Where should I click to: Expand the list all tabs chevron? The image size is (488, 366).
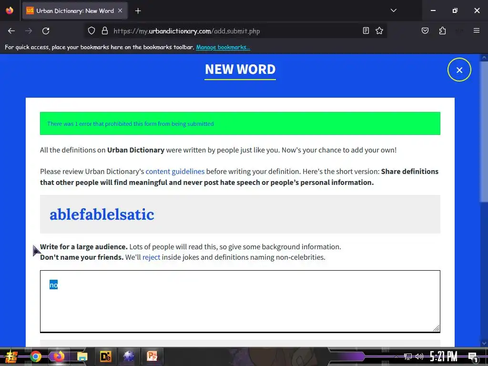[x=394, y=10]
